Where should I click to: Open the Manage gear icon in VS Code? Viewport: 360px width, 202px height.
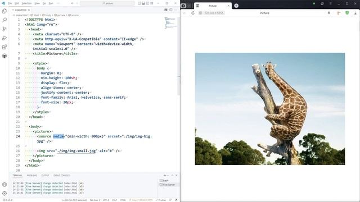[4, 193]
